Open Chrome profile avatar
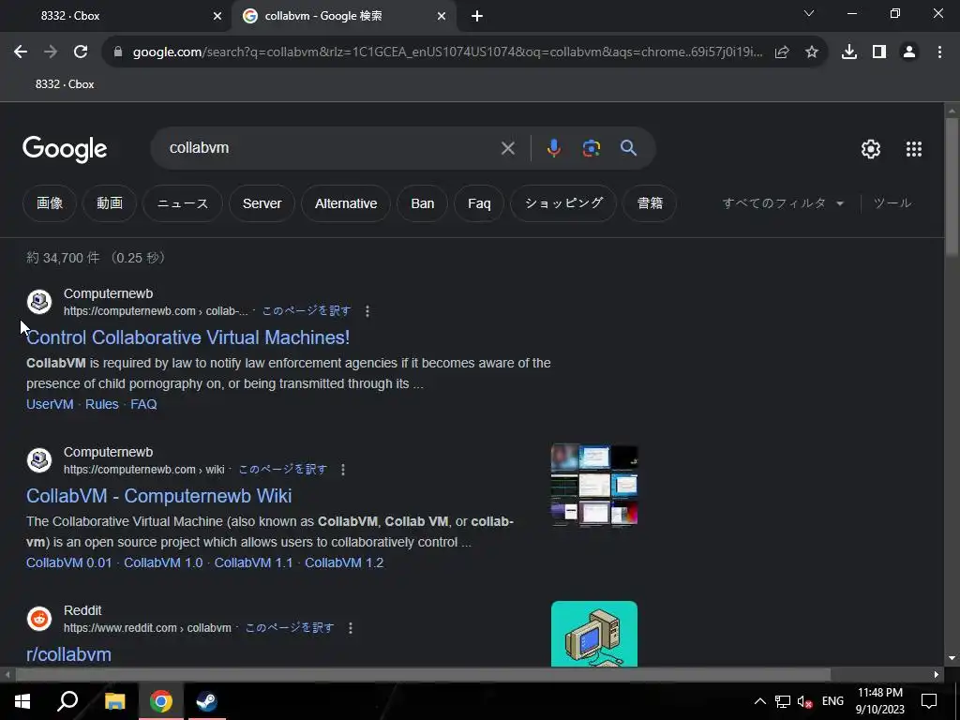Screen dimensions: 960x720 point(909,52)
